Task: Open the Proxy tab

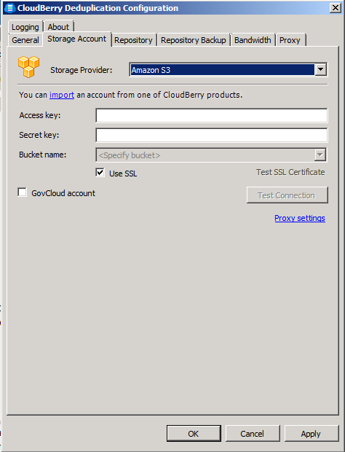Action: [290, 40]
